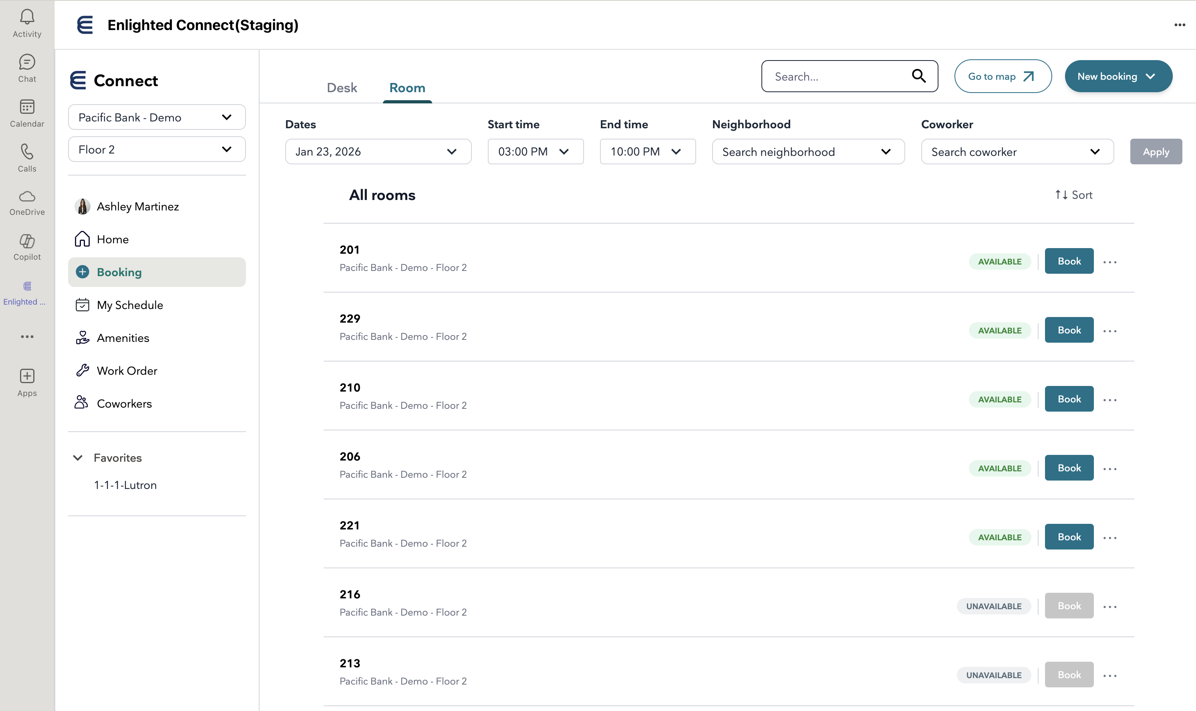Open more apps ellipsis in left rail
1196x711 pixels.
point(27,337)
